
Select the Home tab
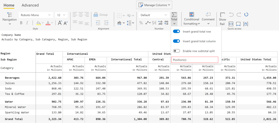point(9,5)
